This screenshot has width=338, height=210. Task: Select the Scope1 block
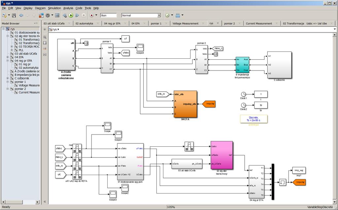[118, 135]
